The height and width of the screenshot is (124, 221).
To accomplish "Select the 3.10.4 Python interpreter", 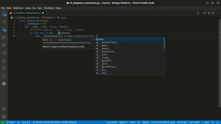I will tap(163, 122).
